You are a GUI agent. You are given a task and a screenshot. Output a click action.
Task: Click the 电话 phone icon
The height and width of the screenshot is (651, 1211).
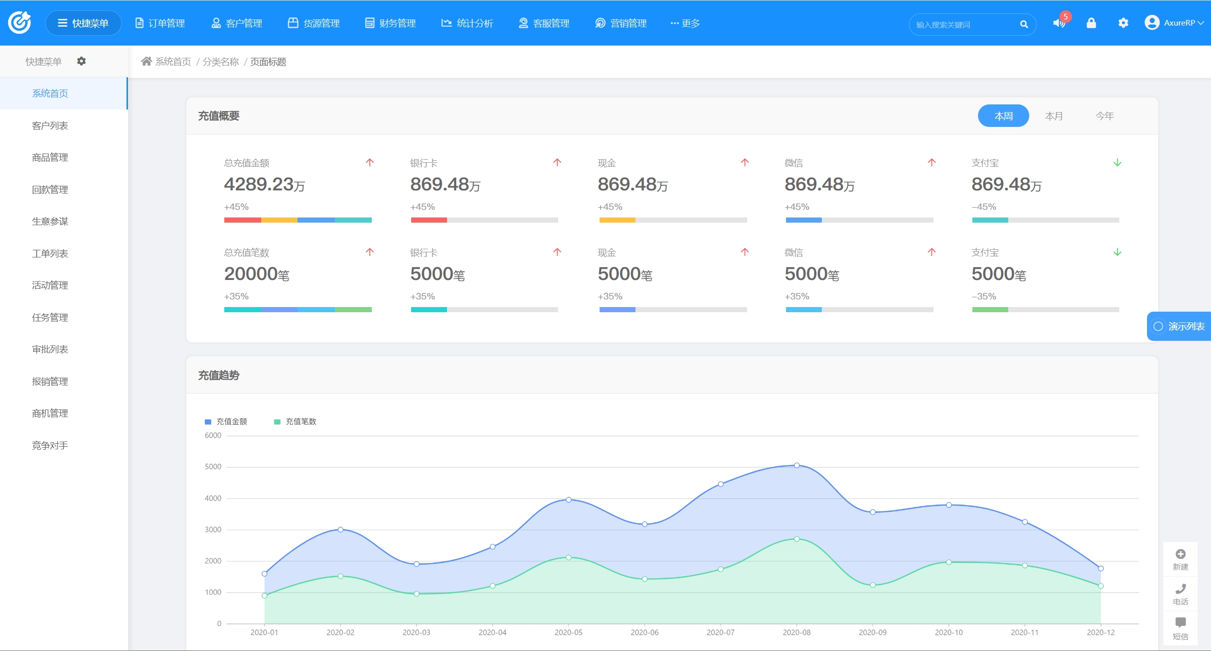1180,589
